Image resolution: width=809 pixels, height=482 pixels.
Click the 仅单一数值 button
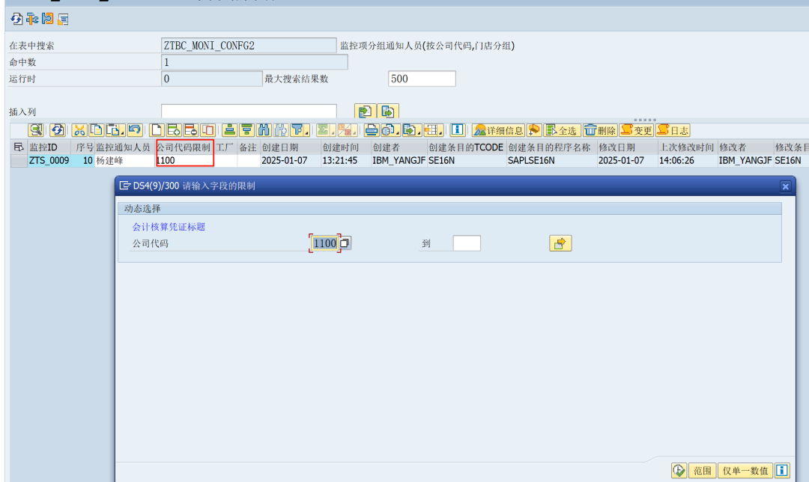745,471
